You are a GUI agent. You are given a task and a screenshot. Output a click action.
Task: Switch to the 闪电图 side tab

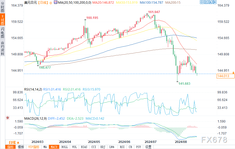pyautogui.click(x=3, y=33)
